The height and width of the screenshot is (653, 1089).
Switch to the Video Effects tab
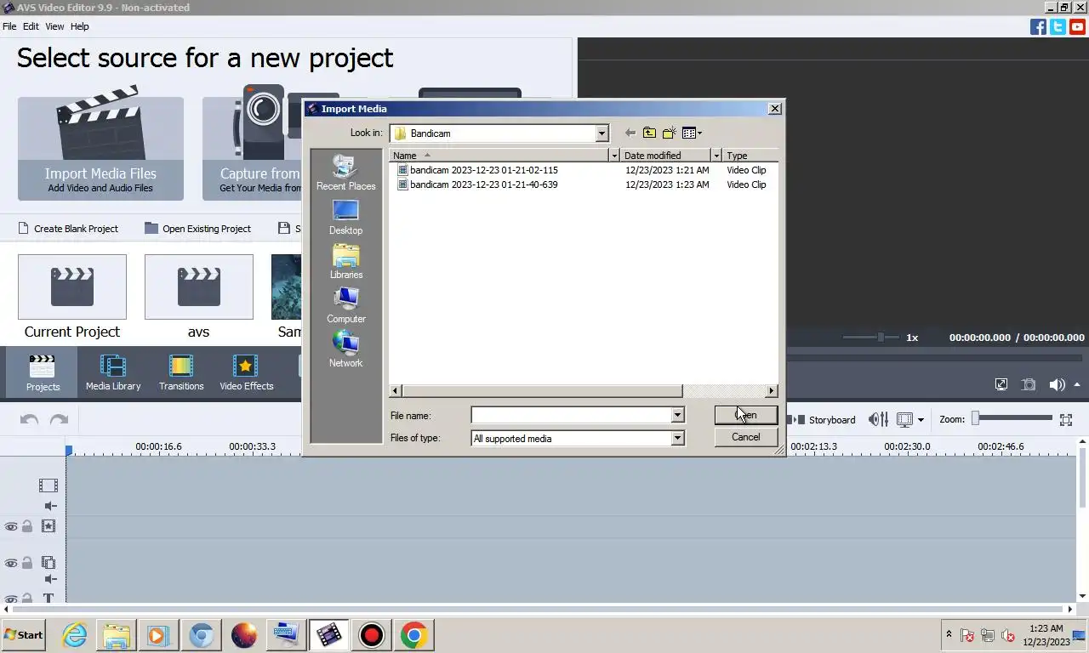click(x=247, y=372)
